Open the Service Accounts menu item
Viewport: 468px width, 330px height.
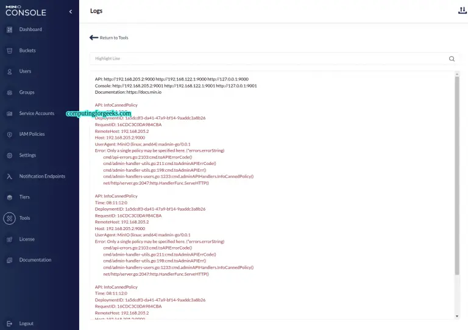click(x=37, y=113)
